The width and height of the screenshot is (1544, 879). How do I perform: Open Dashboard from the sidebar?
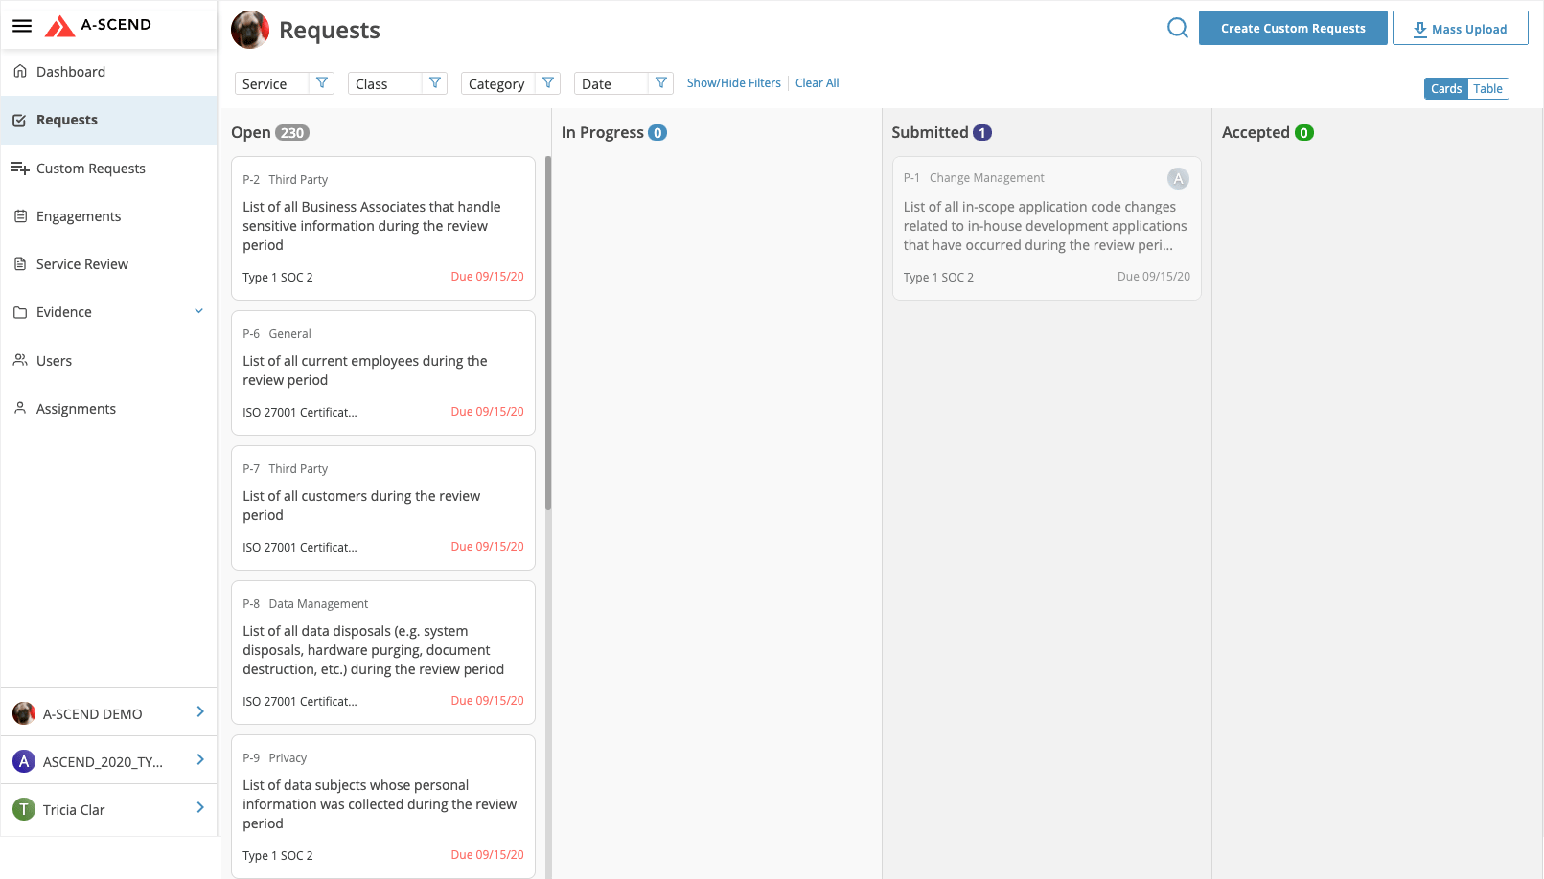coord(71,72)
